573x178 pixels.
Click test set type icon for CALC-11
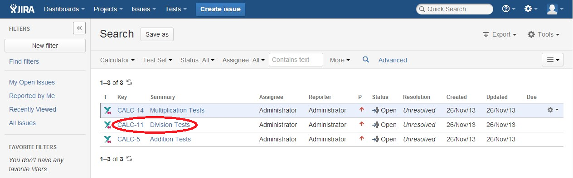click(107, 125)
